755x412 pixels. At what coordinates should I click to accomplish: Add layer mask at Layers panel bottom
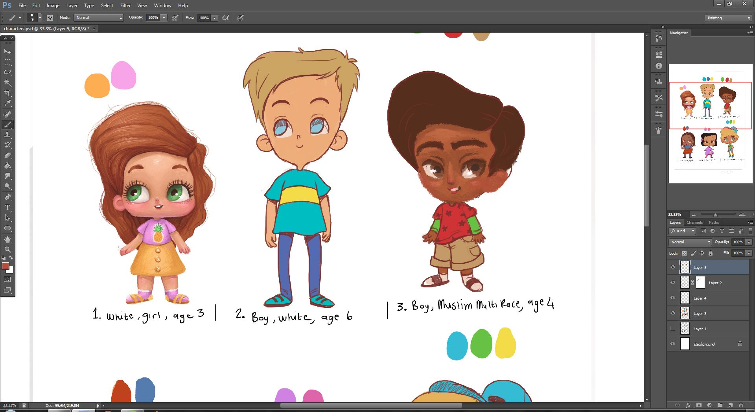coord(699,405)
